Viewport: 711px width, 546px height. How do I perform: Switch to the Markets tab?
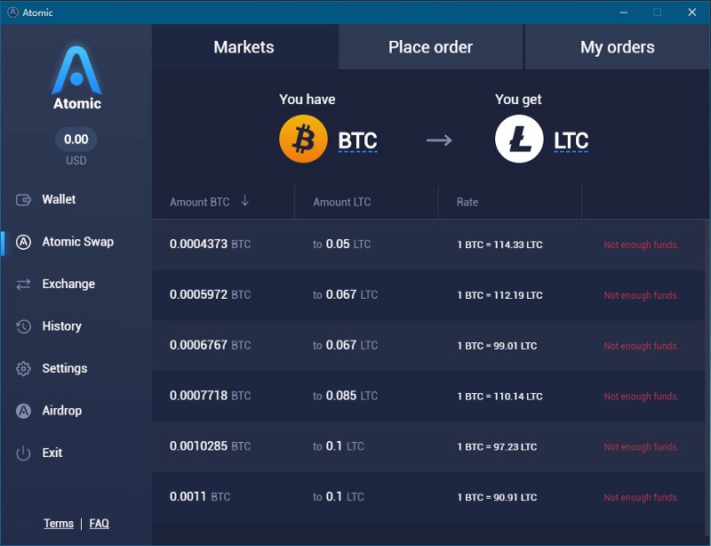coord(245,47)
